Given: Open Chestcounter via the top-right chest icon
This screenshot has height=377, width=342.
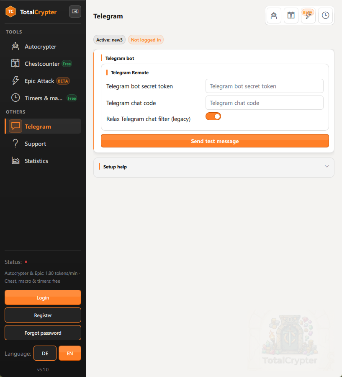Looking at the screenshot, I should point(291,15).
